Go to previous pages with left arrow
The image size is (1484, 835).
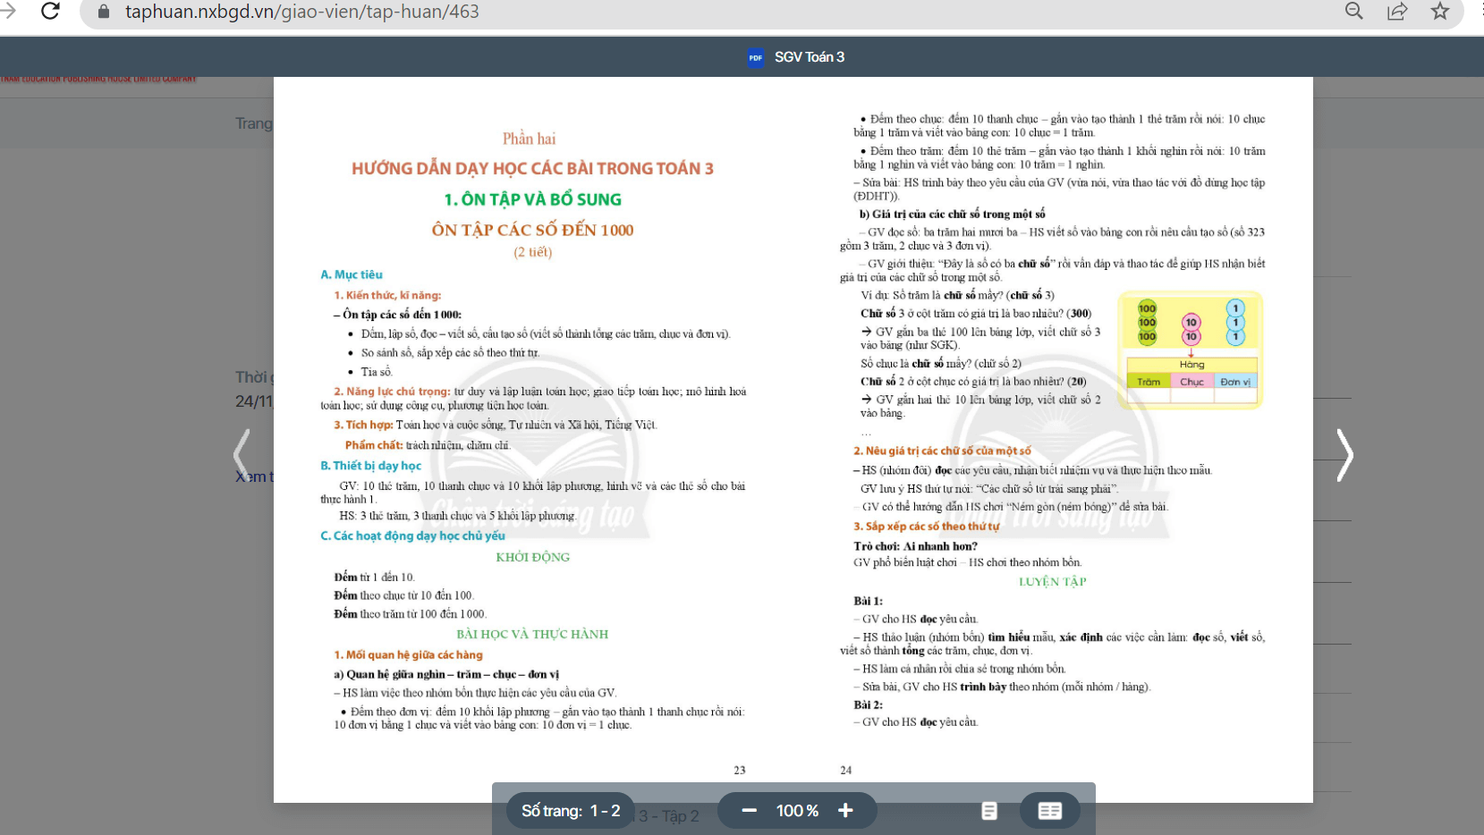pyautogui.click(x=242, y=455)
